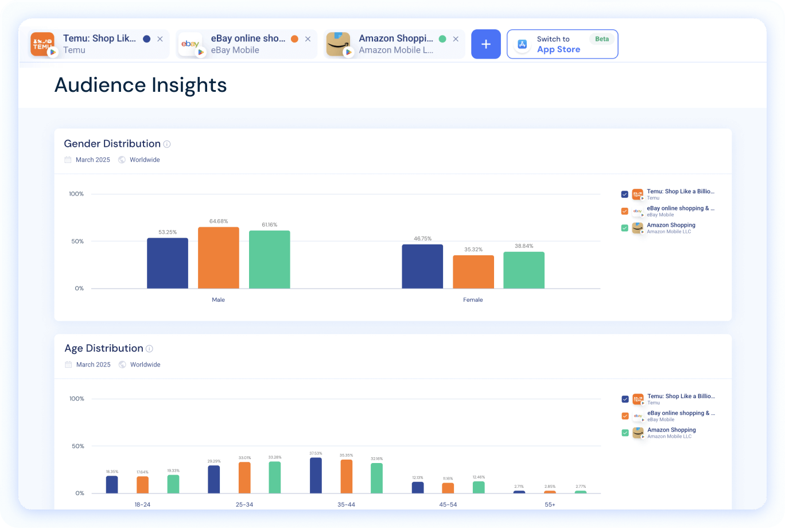Open the March 2025 date selector under Age Distribution

coord(94,364)
